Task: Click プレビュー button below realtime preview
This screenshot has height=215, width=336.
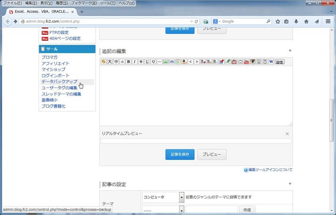Action: point(212,154)
